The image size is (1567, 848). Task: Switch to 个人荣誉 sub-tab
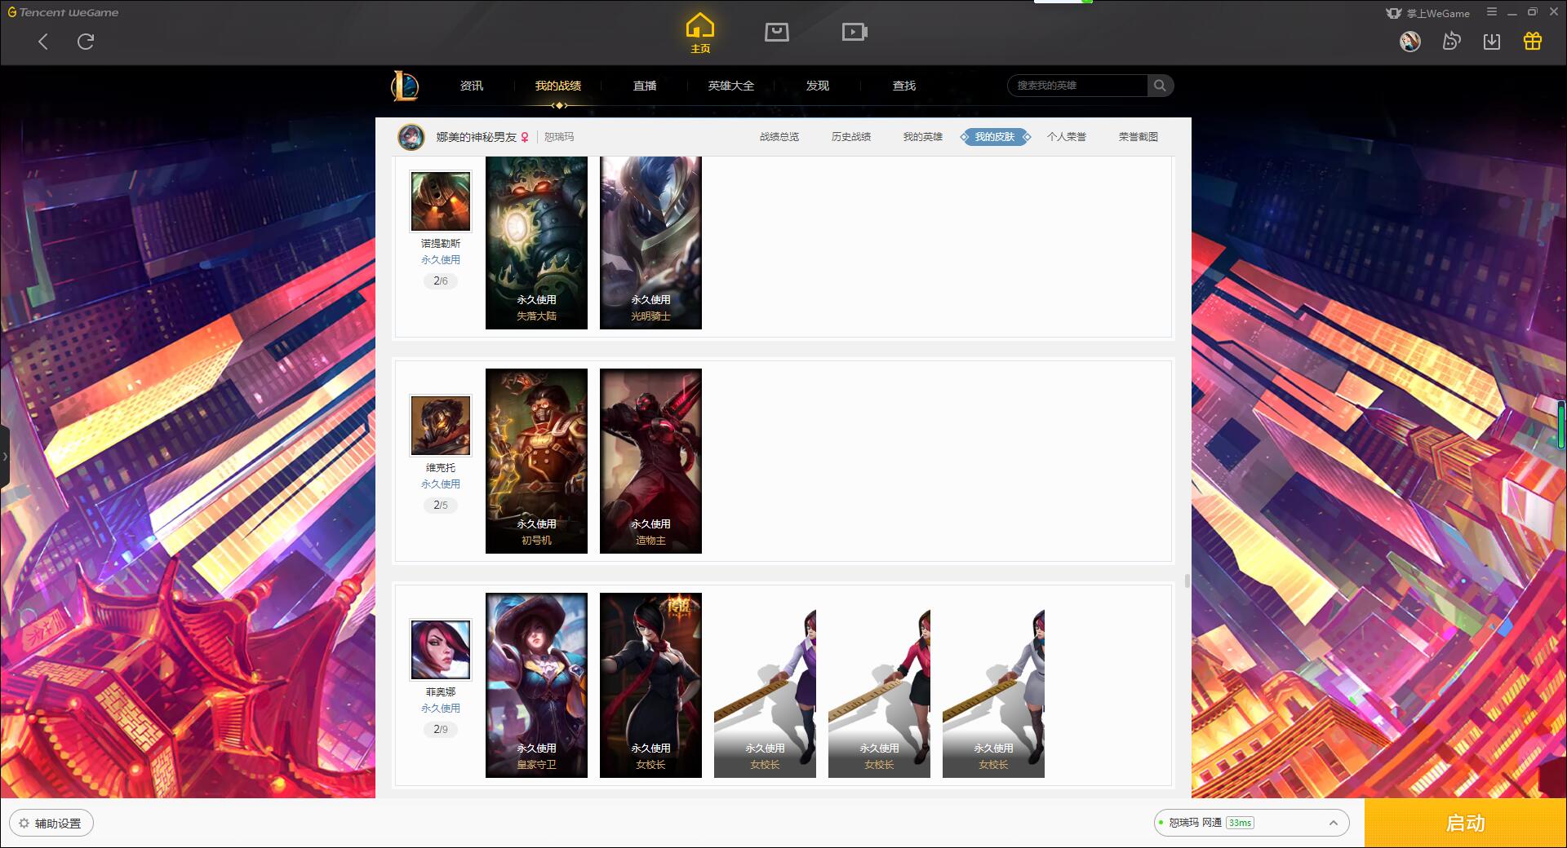click(1067, 137)
